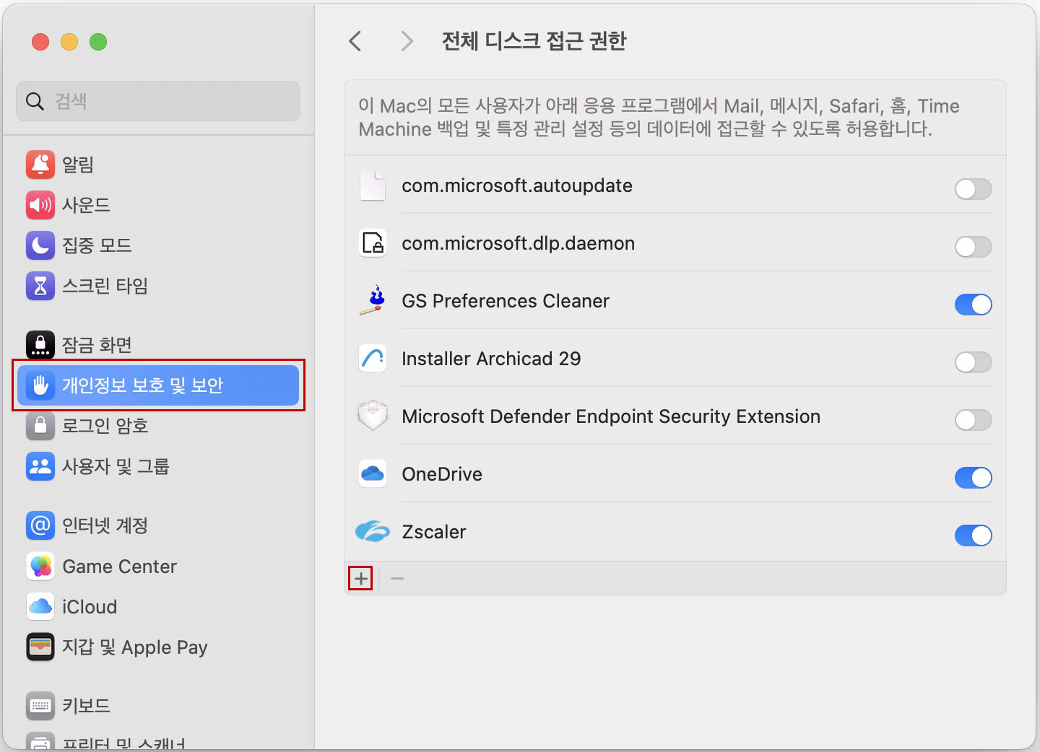Image resolution: width=1040 pixels, height=752 pixels.
Task: Select the Game Center icon
Action: [40, 567]
